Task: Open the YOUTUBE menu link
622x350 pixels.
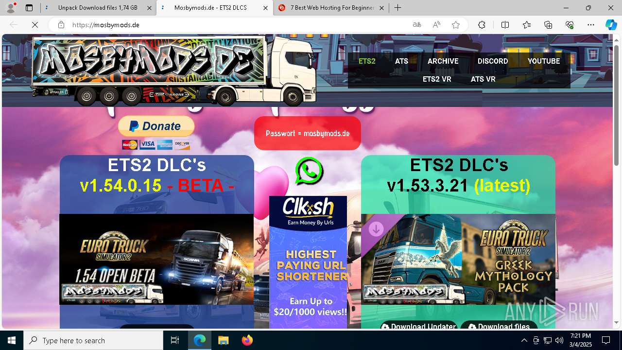Action: pyautogui.click(x=544, y=61)
